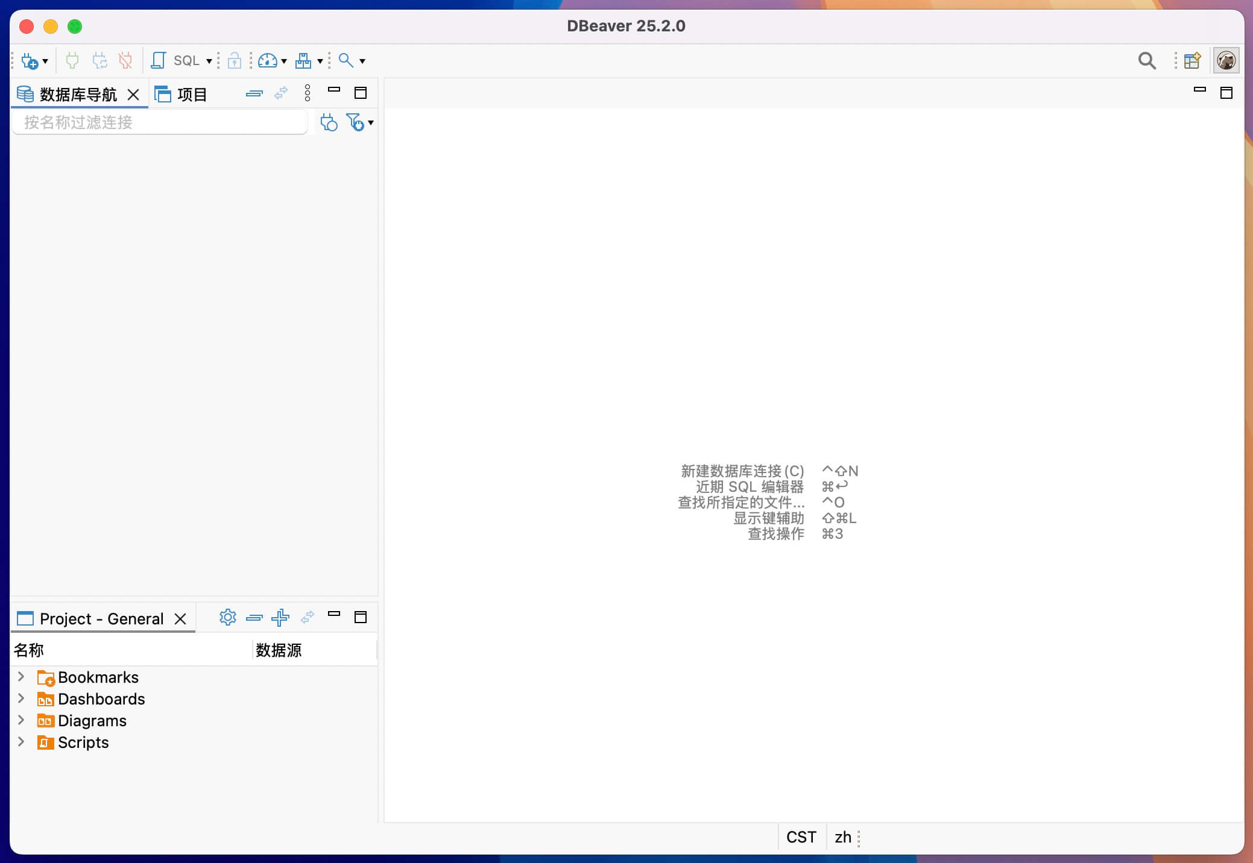The height and width of the screenshot is (863, 1253).
Task: Click the 数据源 column header
Action: pyautogui.click(x=314, y=650)
